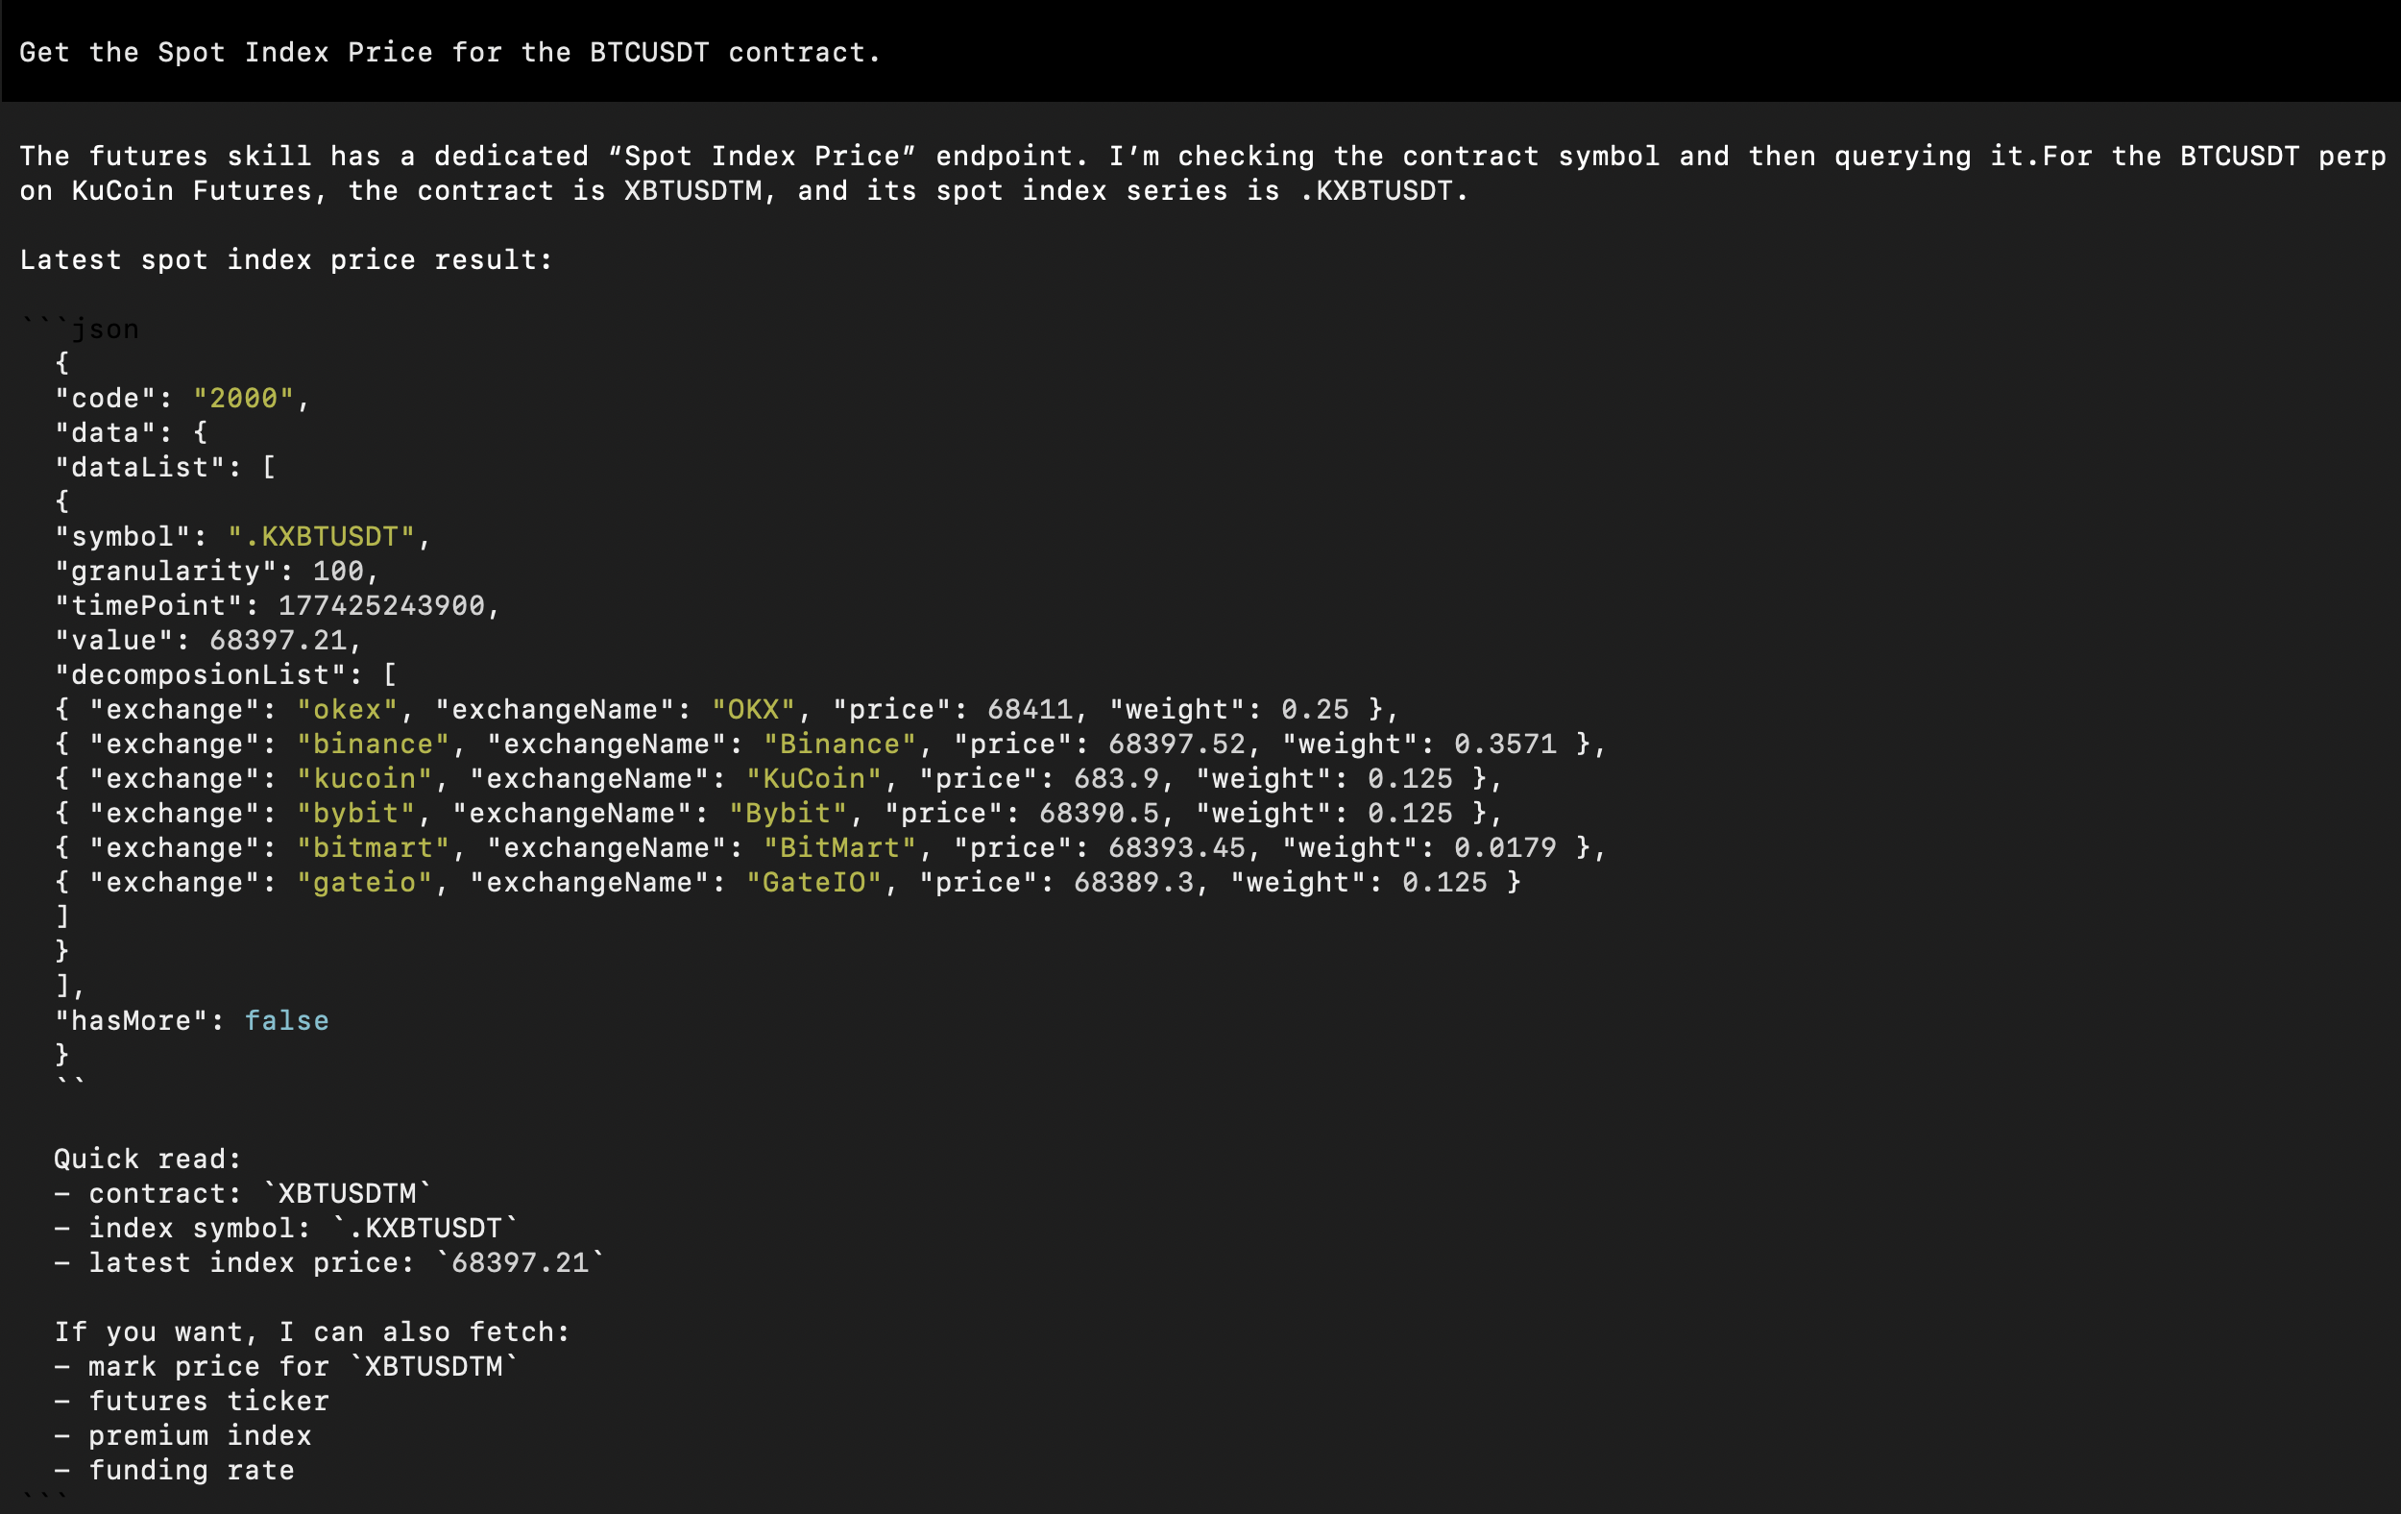Click the user prompt line mentioning BTCUSDT contract
Screen dimensions: 2401x1514
click(x=449, y=52)
